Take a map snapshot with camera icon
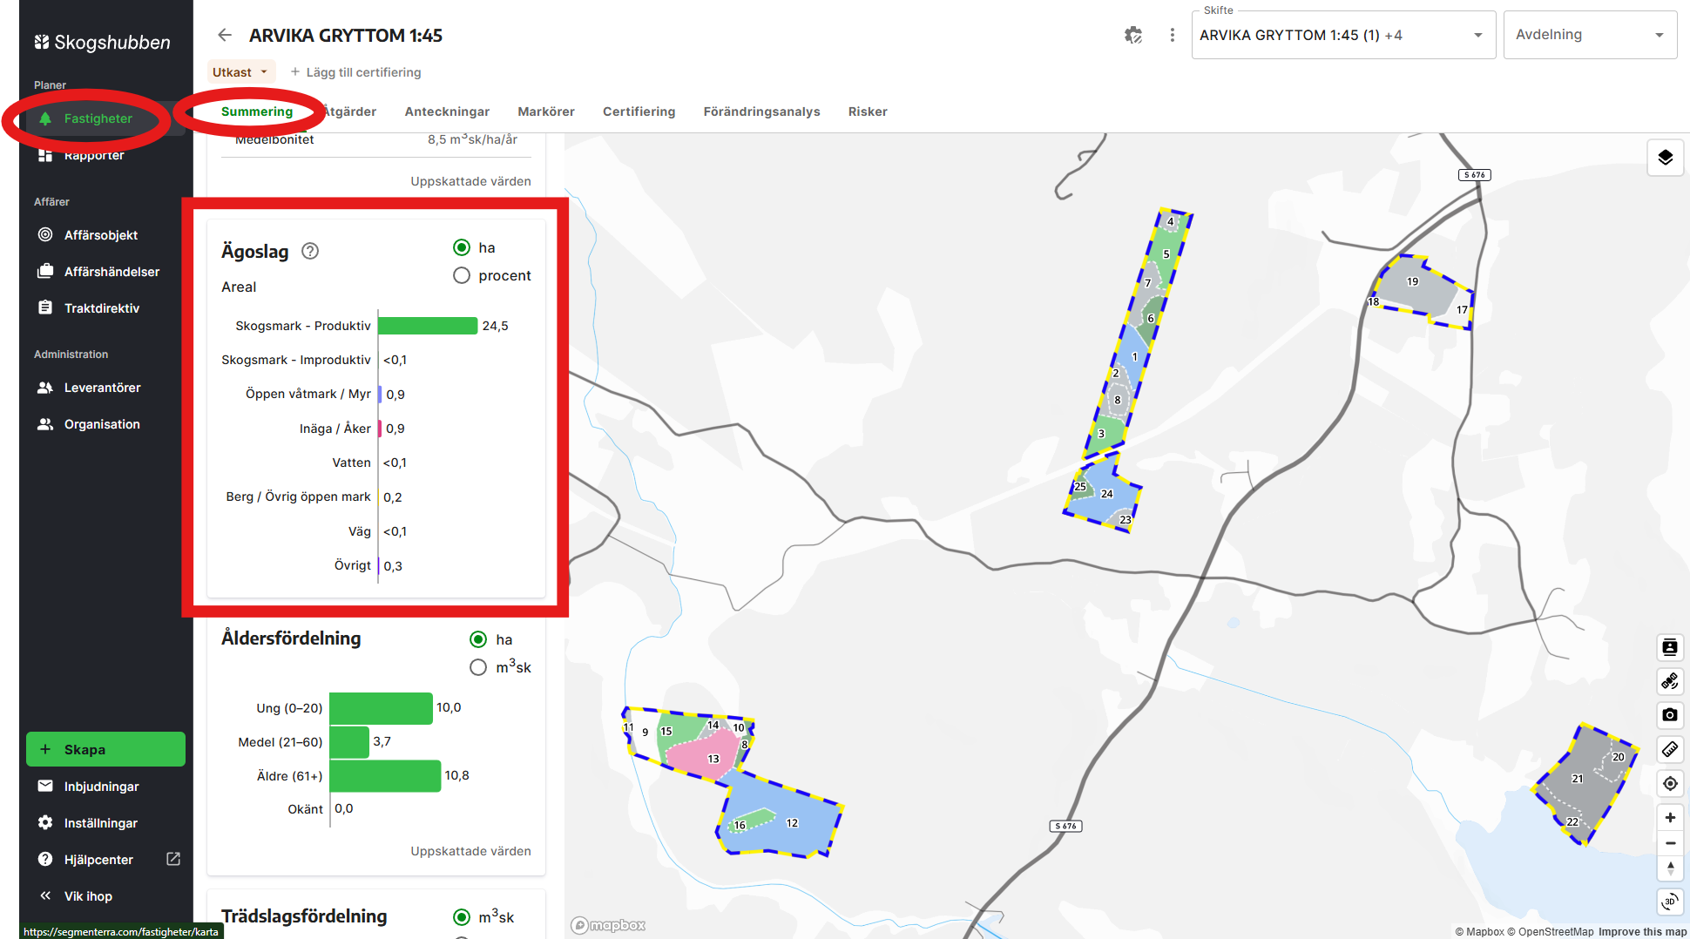This screenshot has height=939, width=1690. [x=1670, y=715]
